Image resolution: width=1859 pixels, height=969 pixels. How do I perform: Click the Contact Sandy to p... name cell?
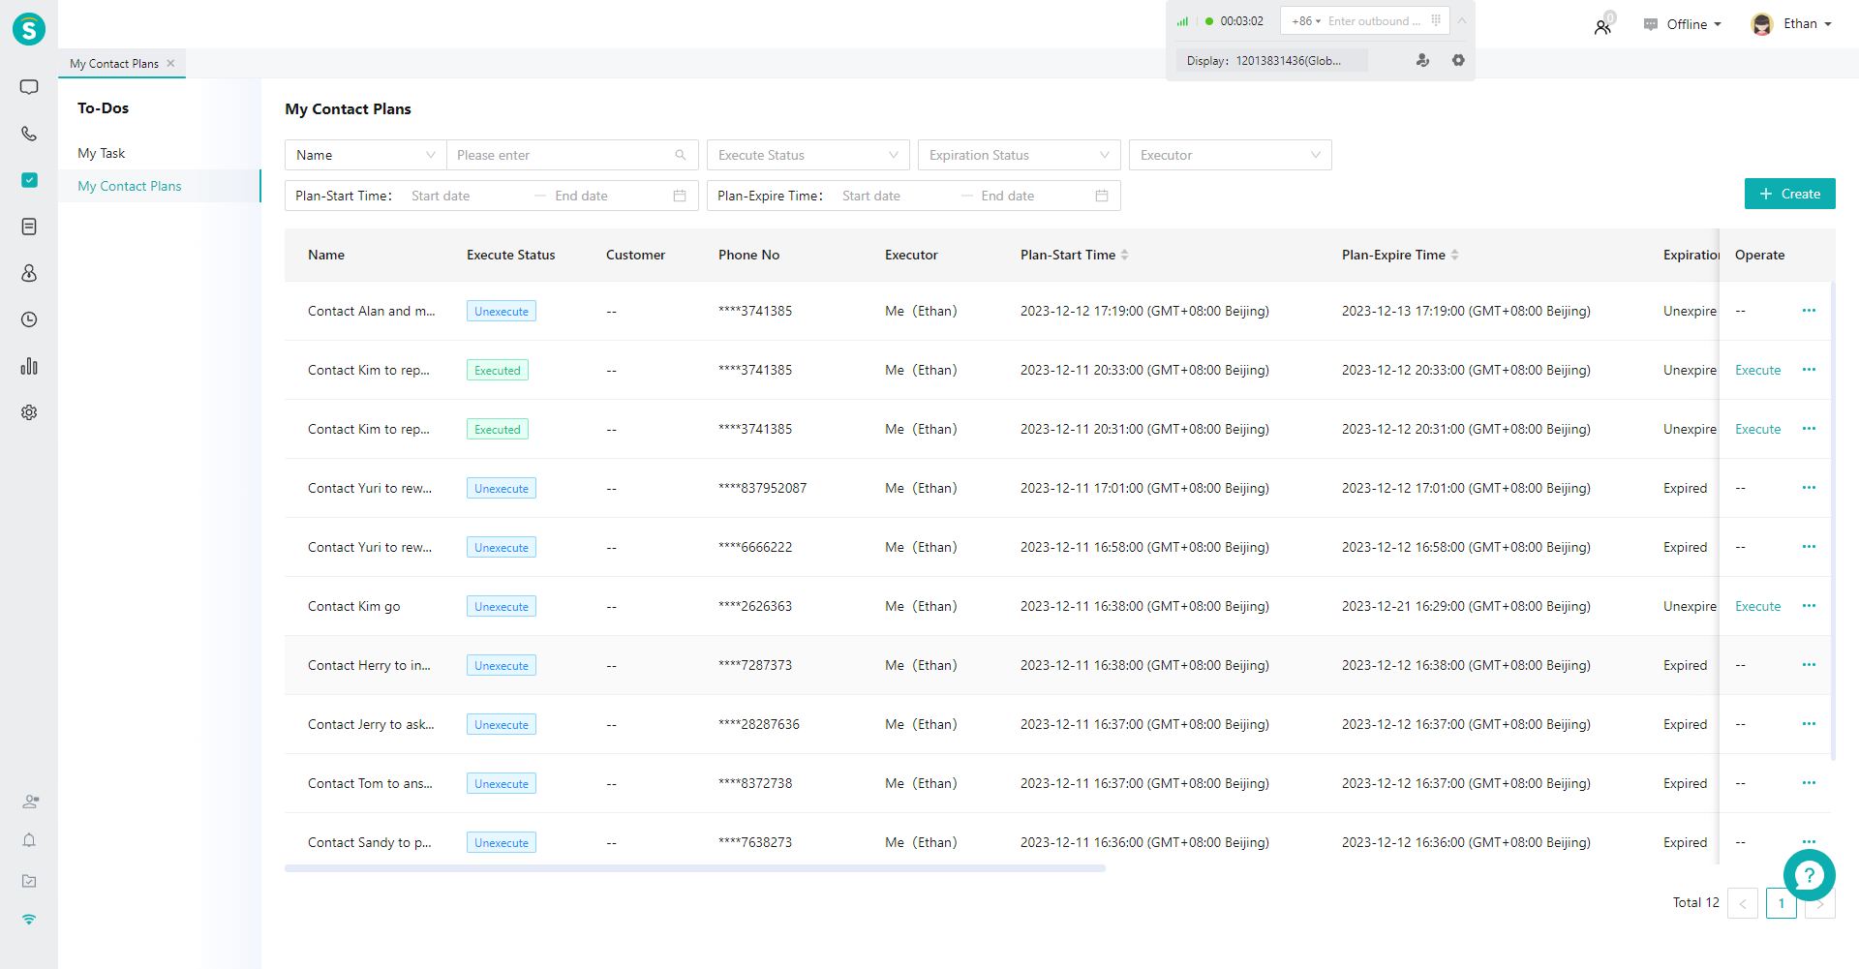(x=370, y=842)
